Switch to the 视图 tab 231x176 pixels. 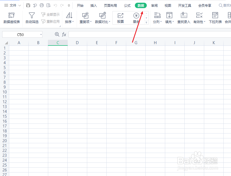(168, 6)
